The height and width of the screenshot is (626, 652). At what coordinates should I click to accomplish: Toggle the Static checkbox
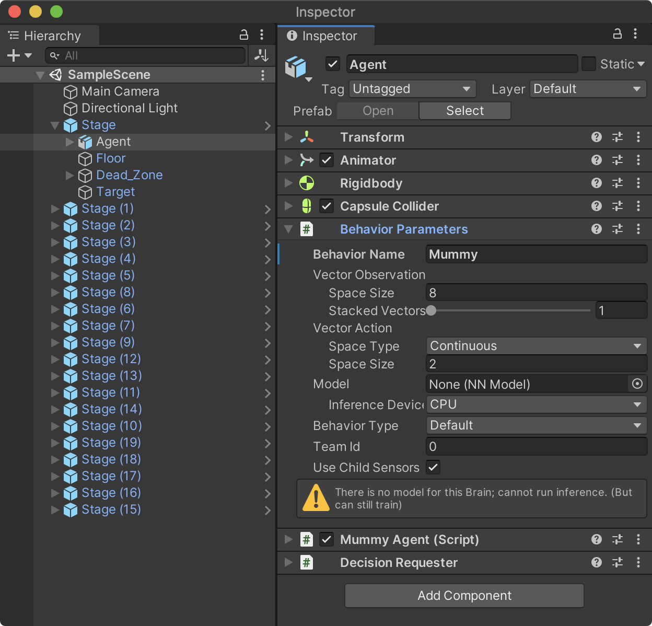point(589,64)
